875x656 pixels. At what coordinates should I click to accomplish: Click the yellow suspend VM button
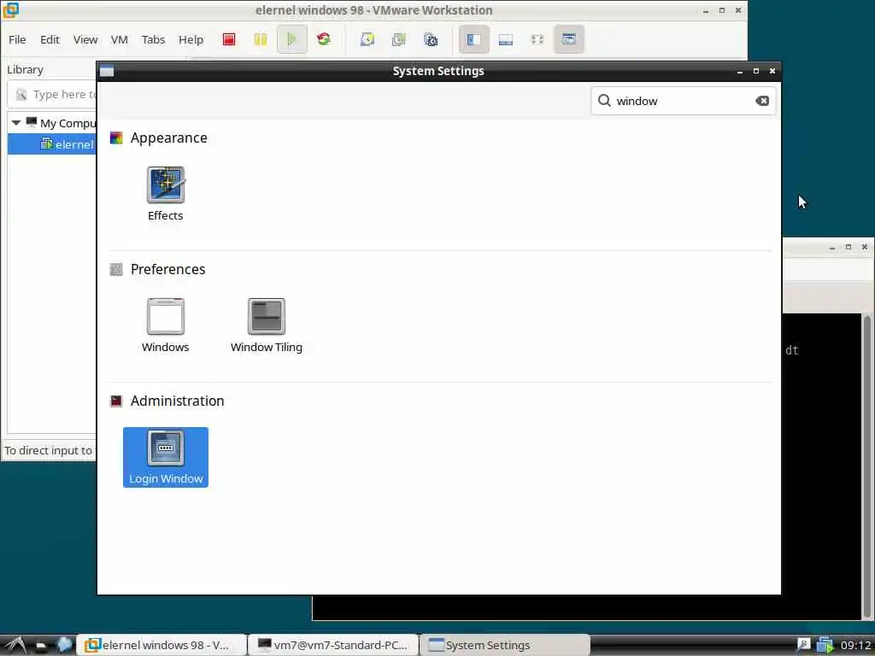point(260,39)
